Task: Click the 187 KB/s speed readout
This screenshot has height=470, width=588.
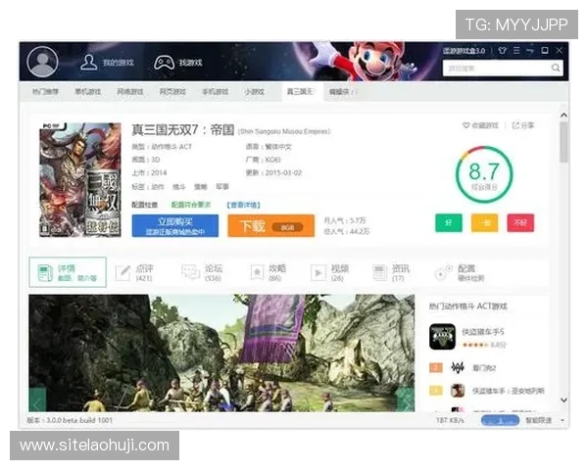Action: tap(450, 420)
